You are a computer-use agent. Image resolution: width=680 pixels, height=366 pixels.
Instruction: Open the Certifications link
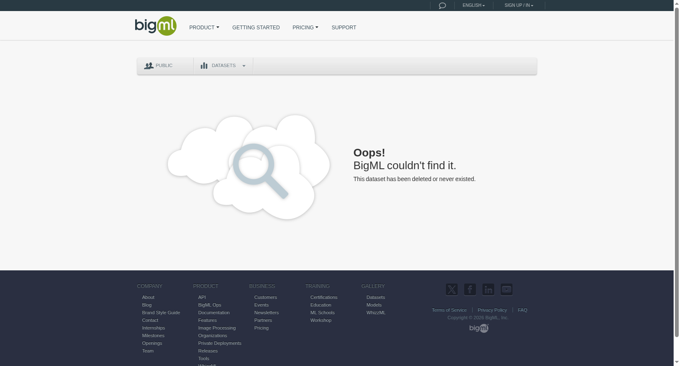point(324,298)
